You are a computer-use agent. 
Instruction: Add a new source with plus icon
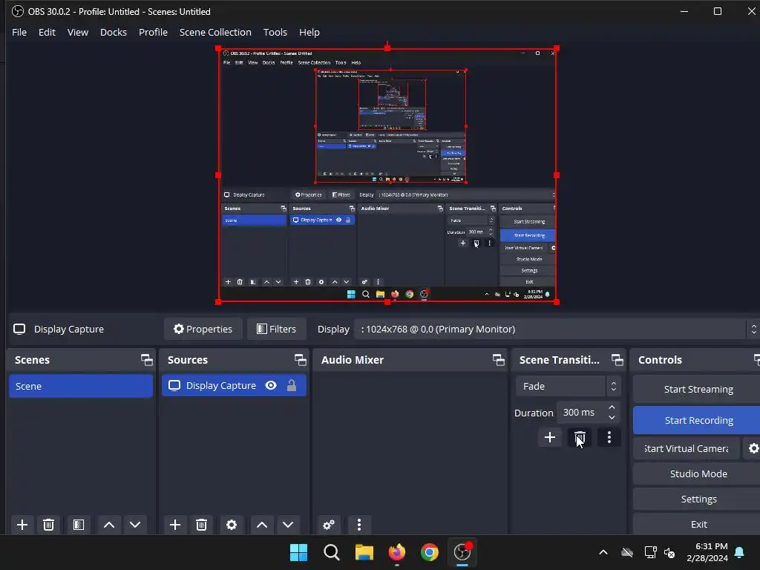point(175,525)
